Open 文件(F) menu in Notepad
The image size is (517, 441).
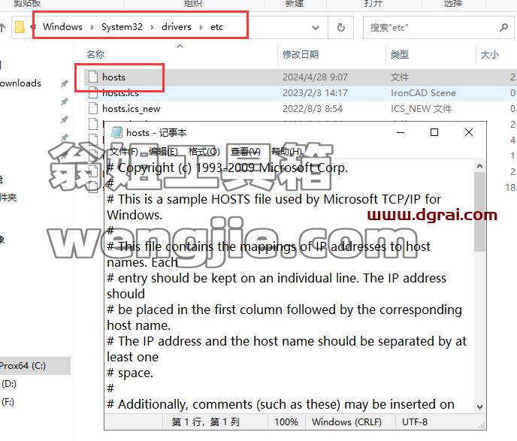[124, 152]
